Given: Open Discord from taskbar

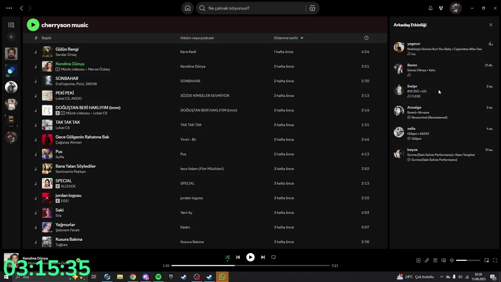Looking at the screenshot, I should point(146,277).
